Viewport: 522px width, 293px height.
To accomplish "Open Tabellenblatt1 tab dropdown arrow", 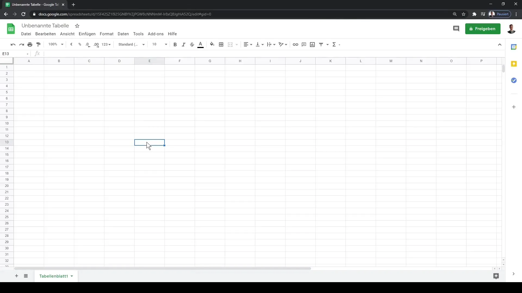I will (x=72, y=276).
